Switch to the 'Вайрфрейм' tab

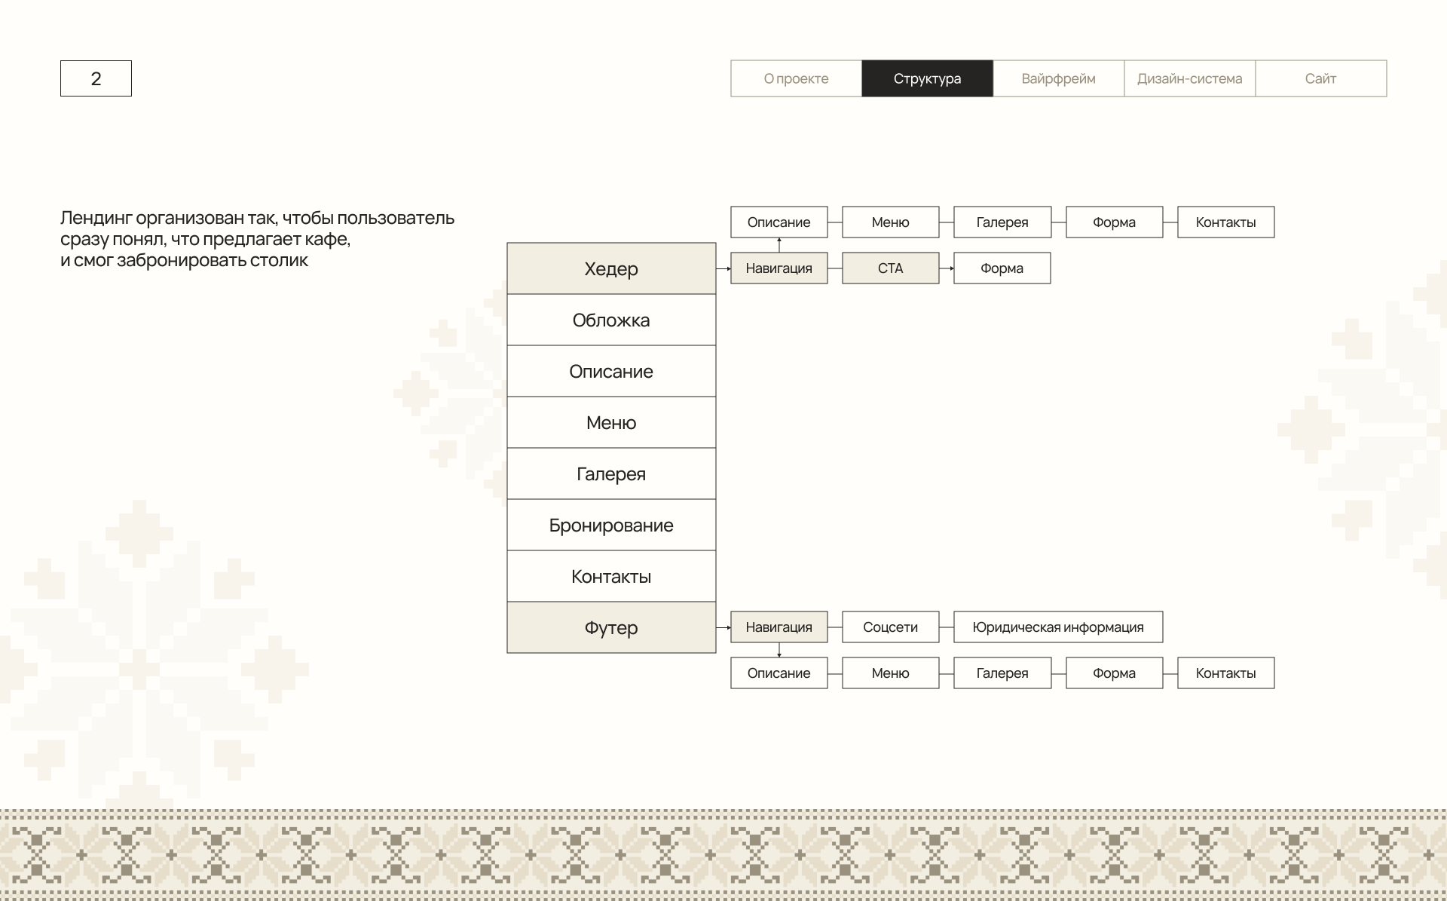point(1058,78)
